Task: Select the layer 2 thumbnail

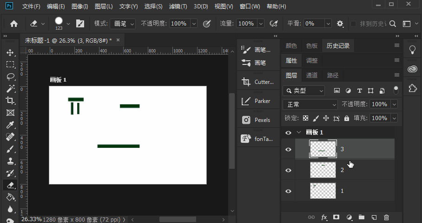Action: pyautogui.click(x=323, y=170)
